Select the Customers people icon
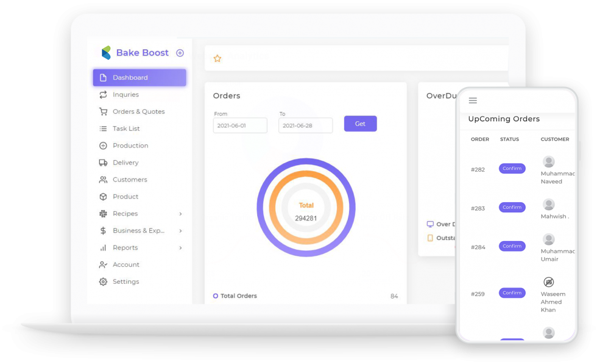The height and width of the screenshot is (363, 597). [x=103, y=180]
